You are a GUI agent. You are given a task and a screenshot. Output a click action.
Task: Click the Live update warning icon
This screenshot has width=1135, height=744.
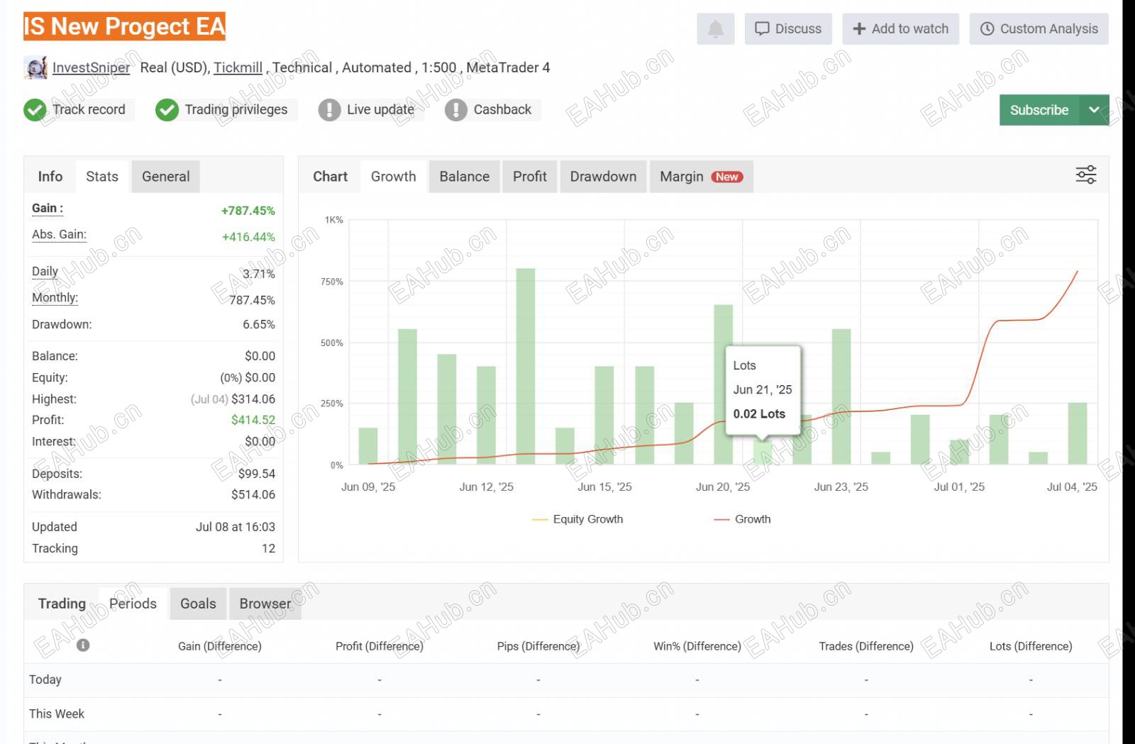329,110
